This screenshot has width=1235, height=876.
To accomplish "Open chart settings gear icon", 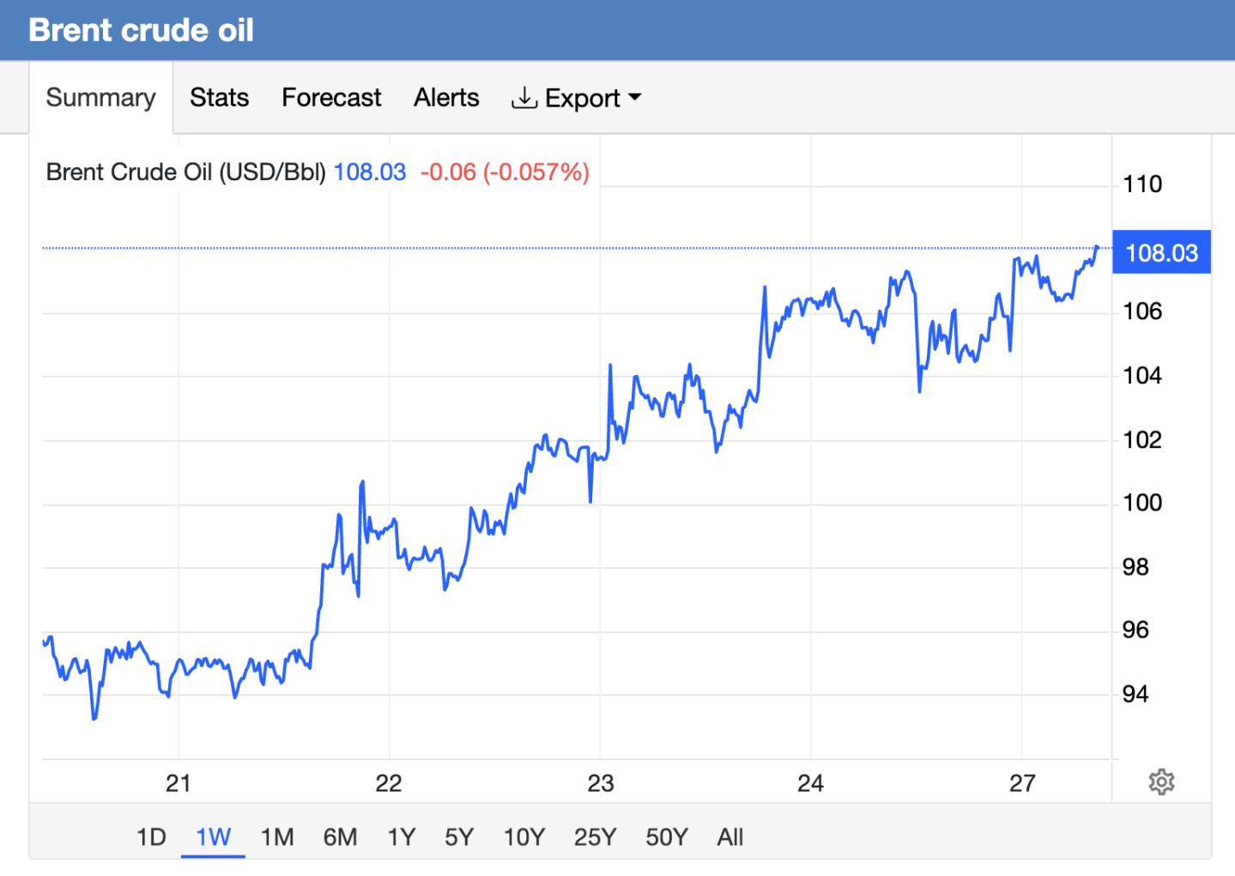I will click(x=1161, y=782).
